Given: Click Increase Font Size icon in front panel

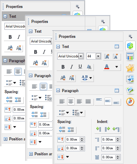Looking at the screenshot, I should (x=107, y=56).
